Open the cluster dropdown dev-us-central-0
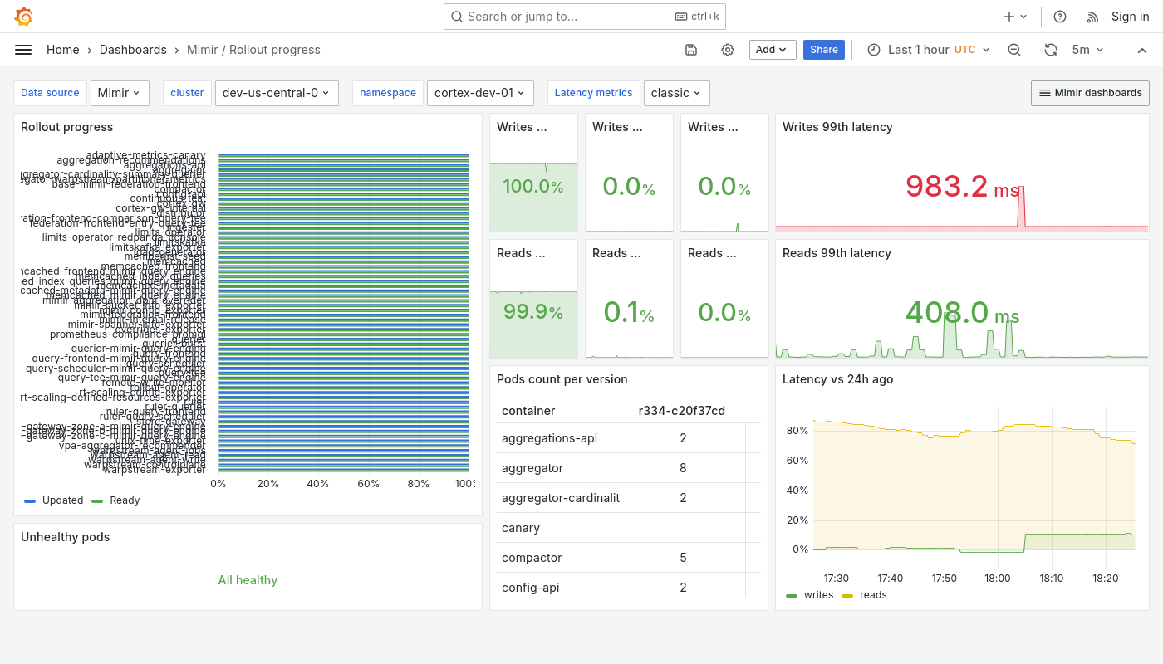 [x=277, y=93]
